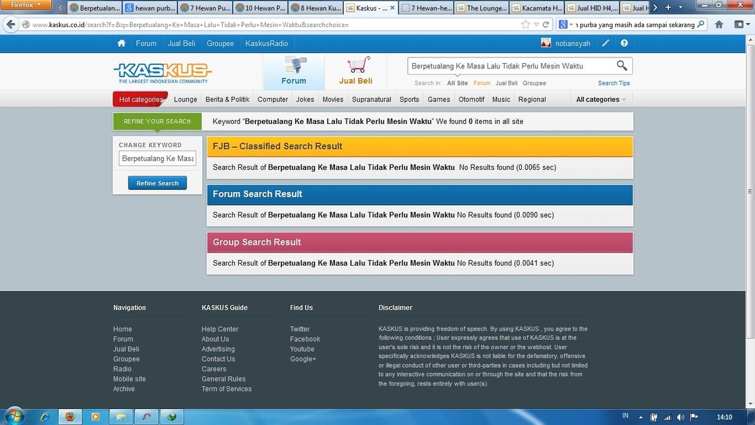Click the IN language indicator in taskbar
The height and width of the screenshot is (425, 755).
pos(625,416)
